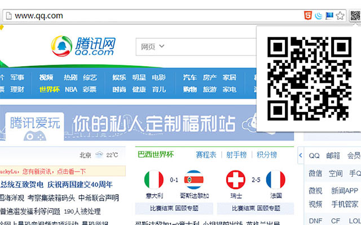Click the blue swirl browser-mode icon in address bar

(x=319, y=16)
